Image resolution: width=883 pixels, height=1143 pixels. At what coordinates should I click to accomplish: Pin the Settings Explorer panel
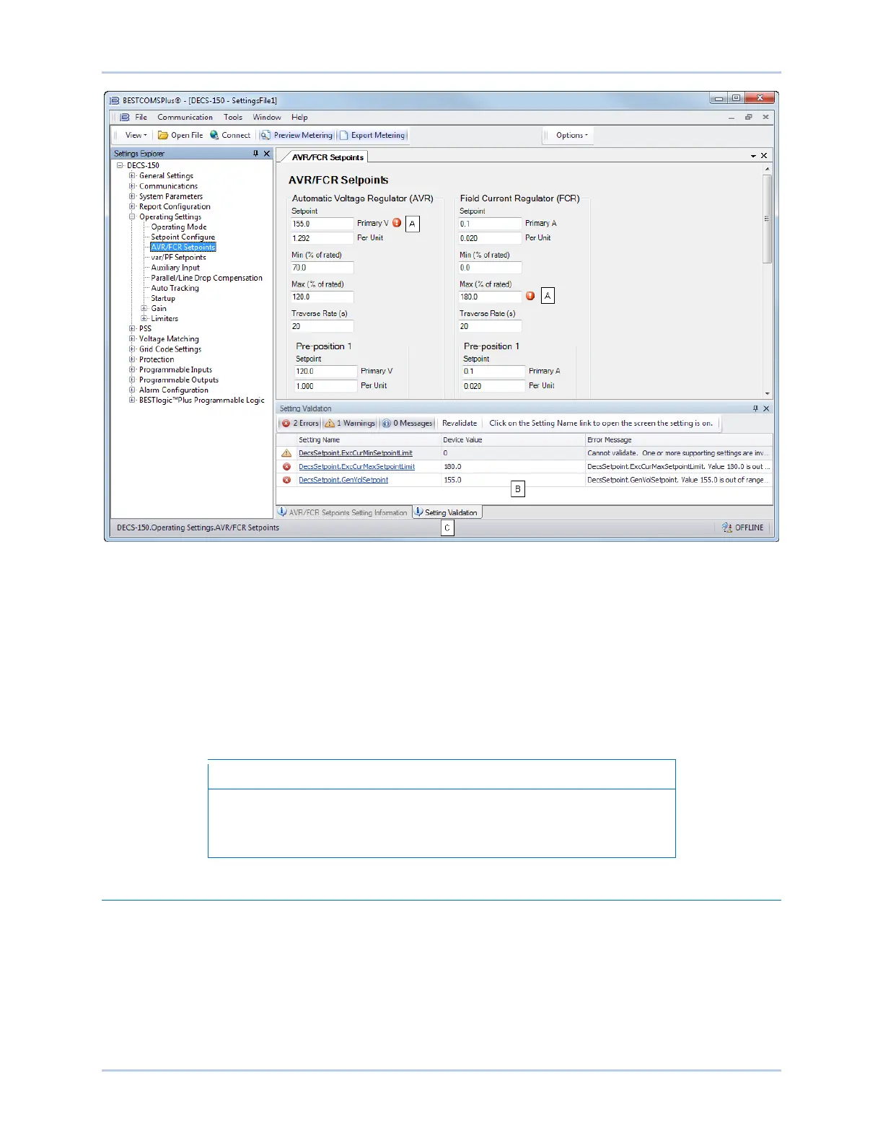[x=255, y=154]
